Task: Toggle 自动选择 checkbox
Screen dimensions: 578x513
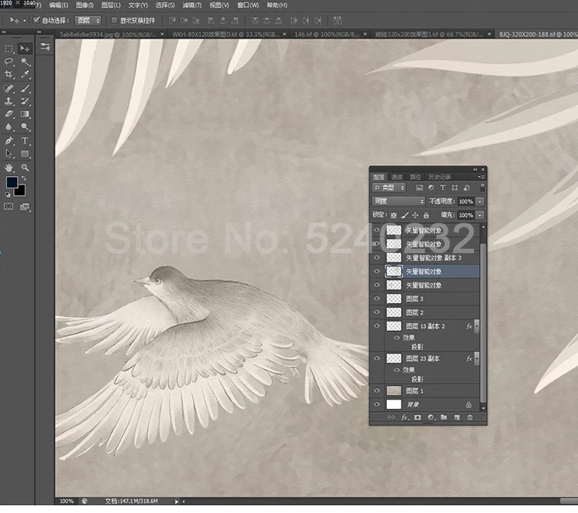Action: [36, 20]
